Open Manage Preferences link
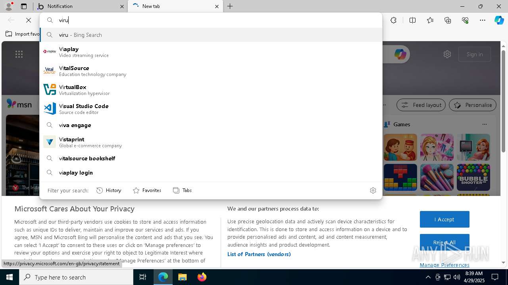The image size is (508, 285). click(444, 265)
